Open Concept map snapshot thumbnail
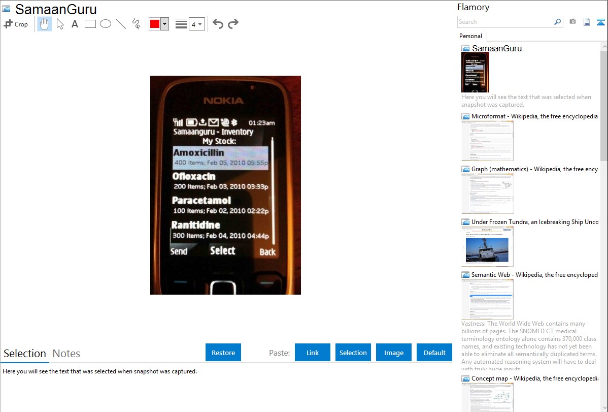 (x=487, y=397)
